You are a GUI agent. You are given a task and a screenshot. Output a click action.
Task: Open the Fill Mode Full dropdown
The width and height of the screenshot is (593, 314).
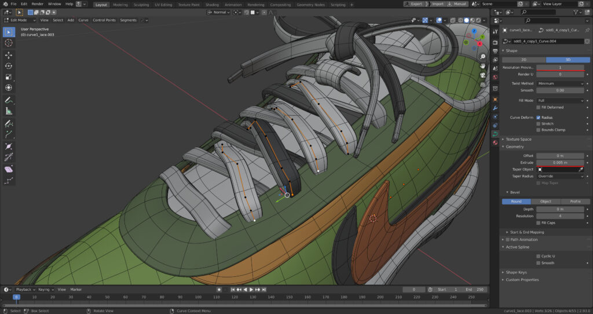click(560, 101)
